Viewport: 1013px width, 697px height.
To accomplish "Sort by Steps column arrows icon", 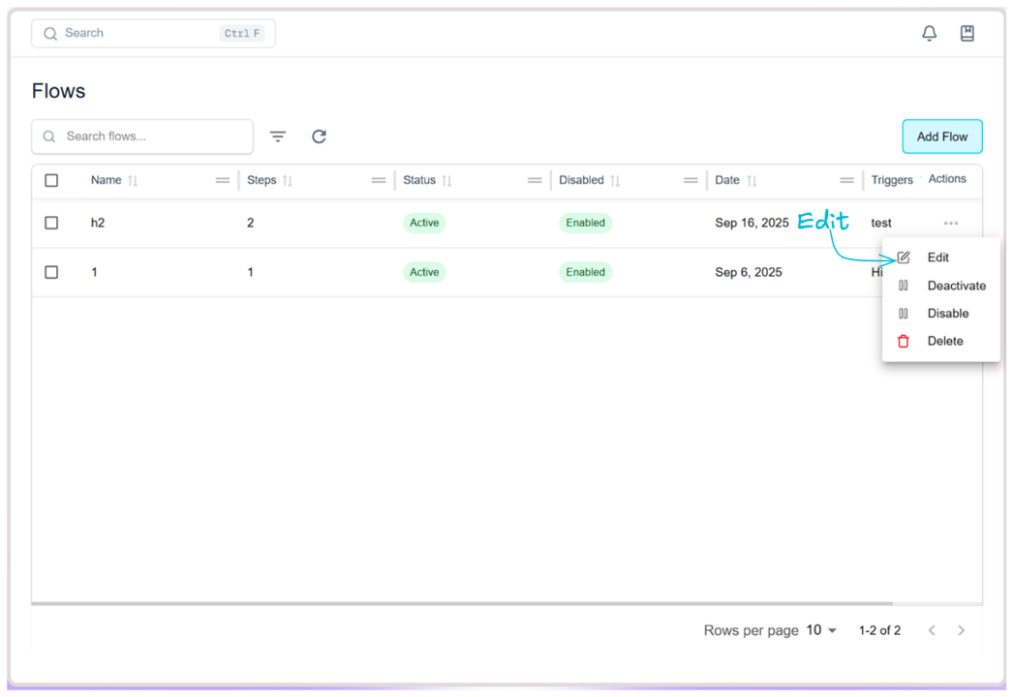I will pyautogui.click(x=288, y=181).
